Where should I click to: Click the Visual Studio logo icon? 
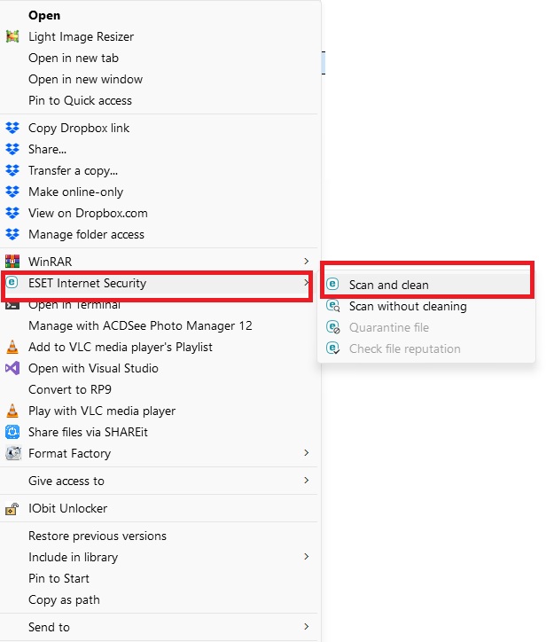[12, 368]
